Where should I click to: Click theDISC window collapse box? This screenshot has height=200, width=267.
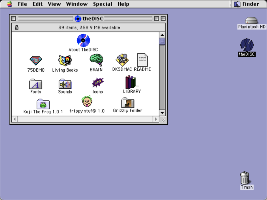tap(163, 18)
